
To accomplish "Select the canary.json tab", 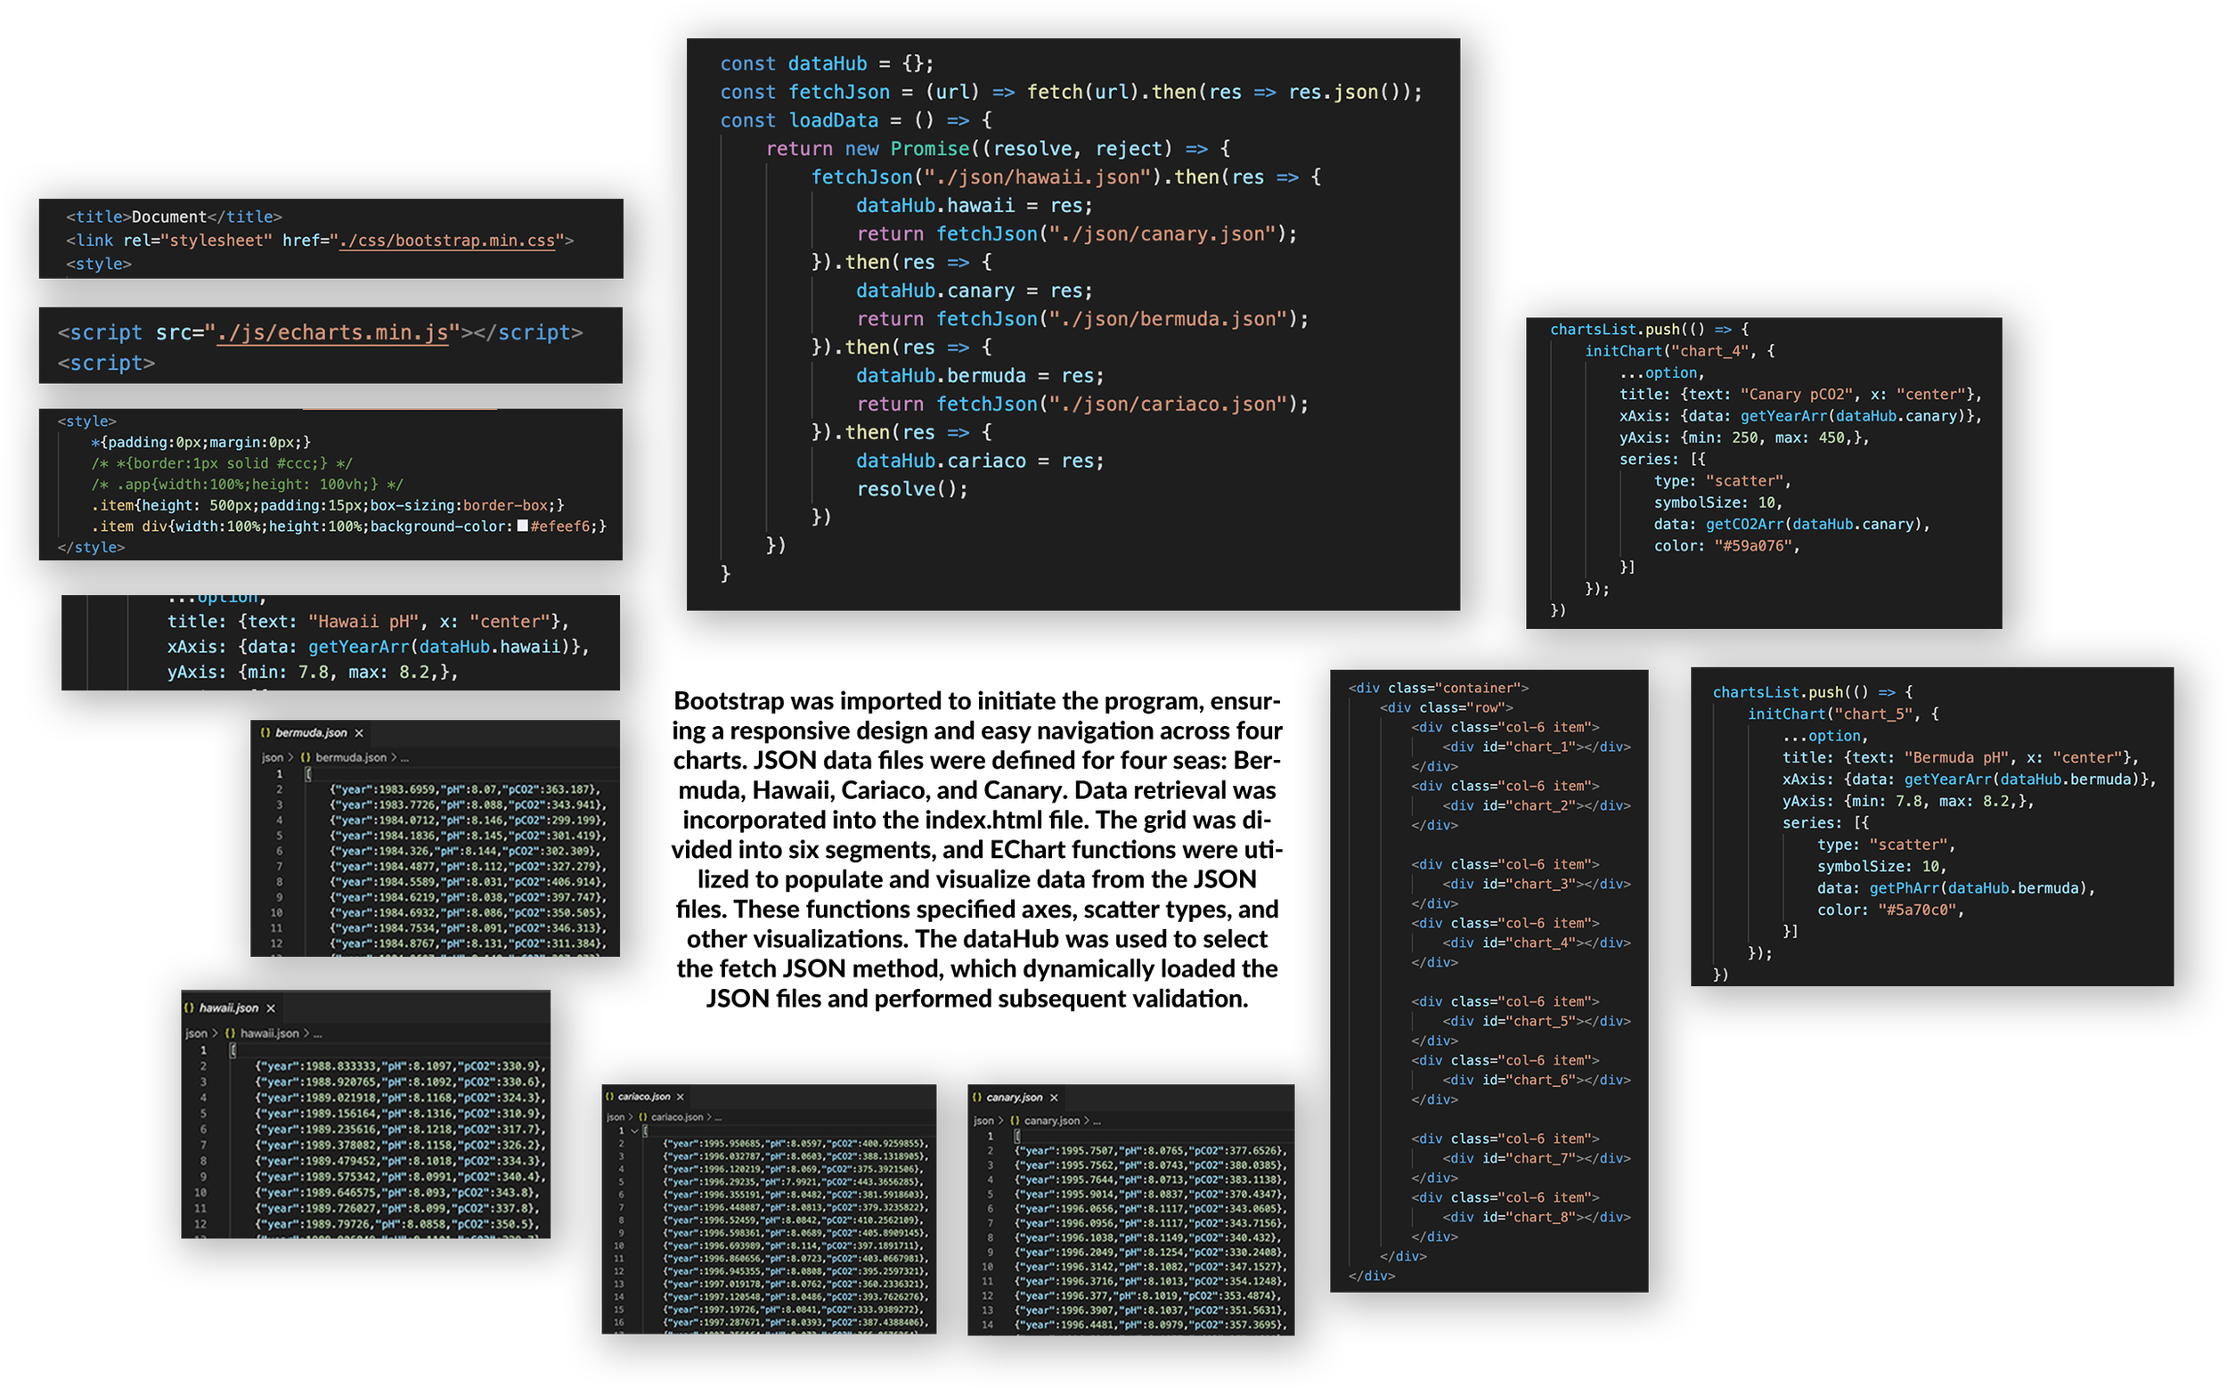I will 1014,1098.
